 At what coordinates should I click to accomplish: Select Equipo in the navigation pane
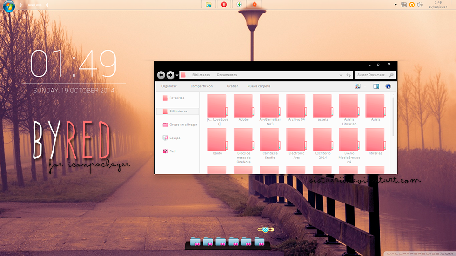coord(172,138)
